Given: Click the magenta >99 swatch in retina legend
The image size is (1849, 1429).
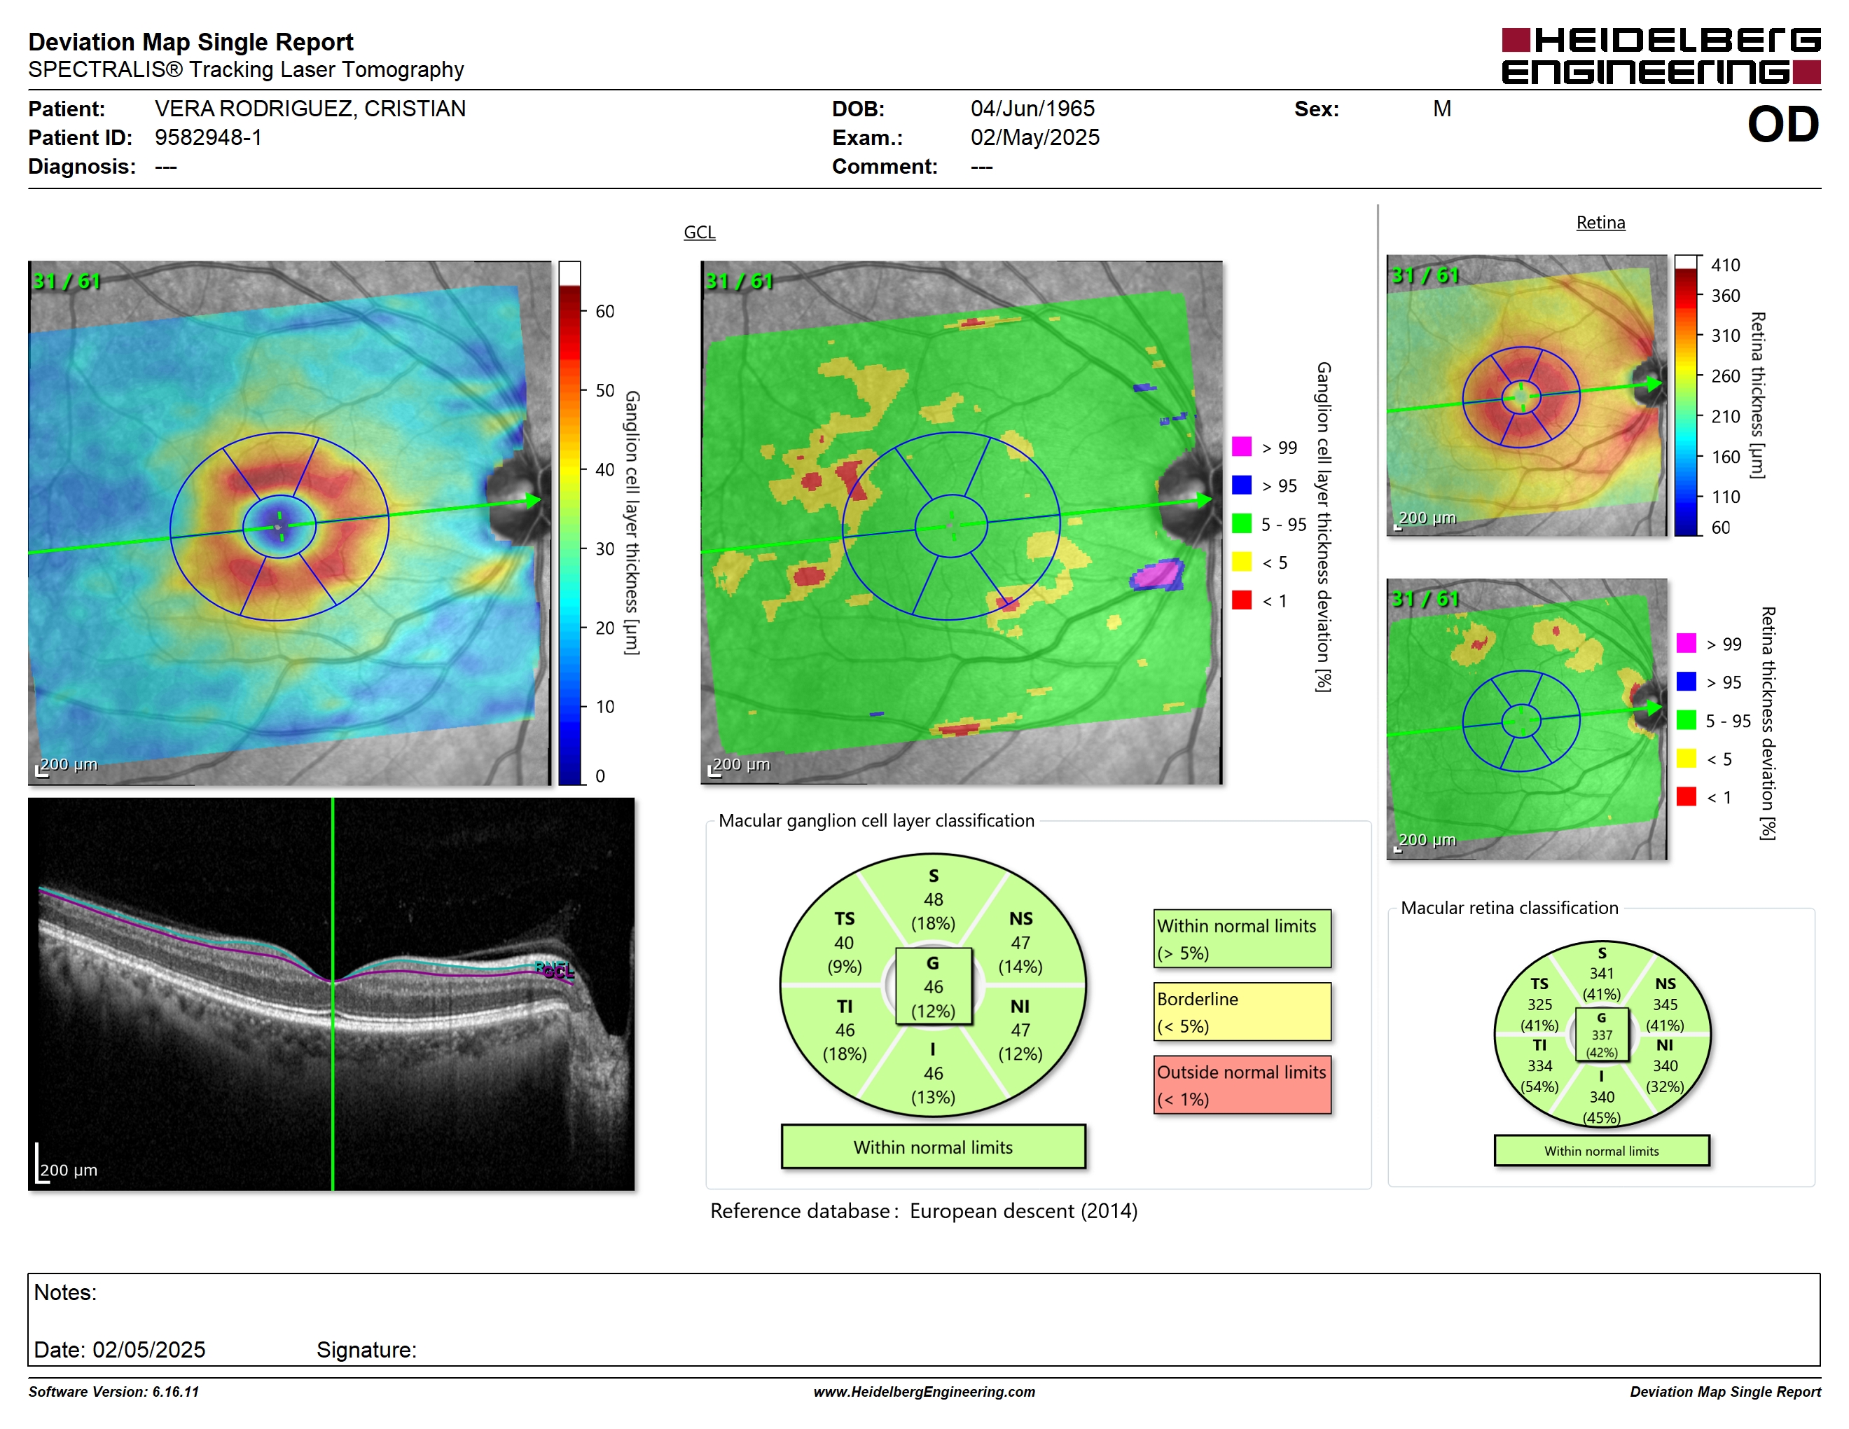Looking at the screenshot, I should coord(1686,643).
